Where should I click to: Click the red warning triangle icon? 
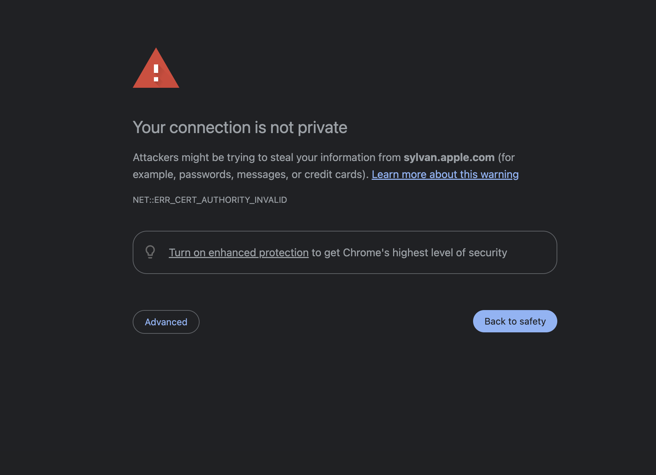tap(156, 69)
